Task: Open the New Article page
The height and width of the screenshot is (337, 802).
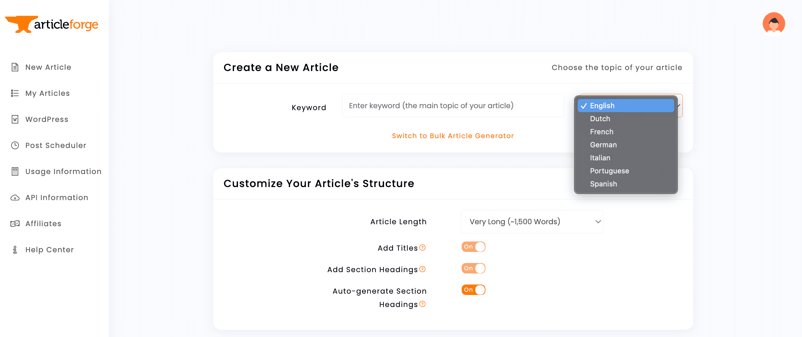Action: [x=48, y=67]
